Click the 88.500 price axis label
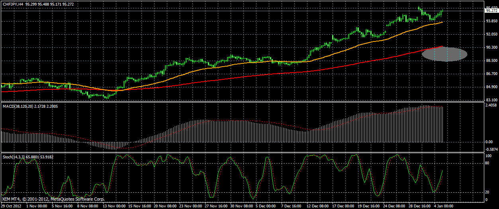This screenshot has height=209, width=499. (491, 61)
